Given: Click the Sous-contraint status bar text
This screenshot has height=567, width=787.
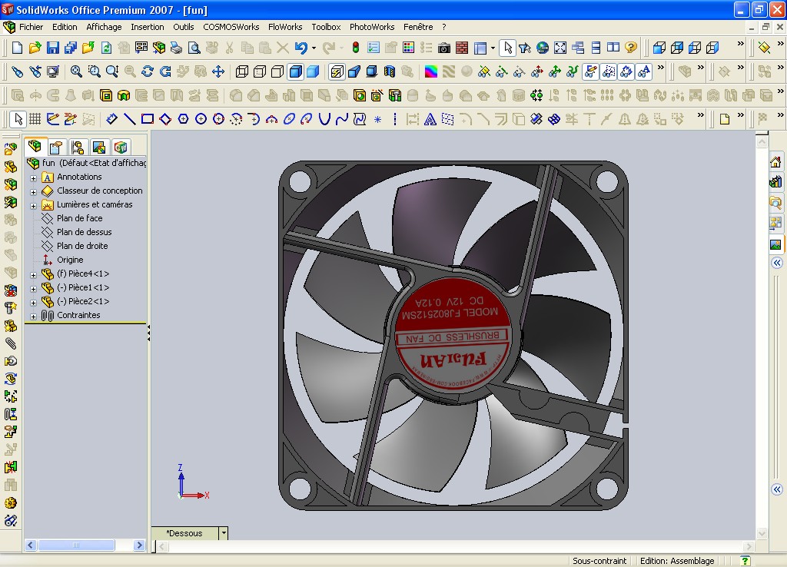Looking at the screenshot, I should 599,561.
